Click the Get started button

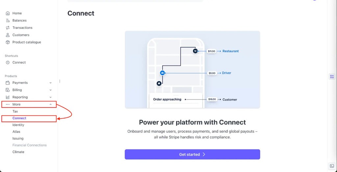192,154
